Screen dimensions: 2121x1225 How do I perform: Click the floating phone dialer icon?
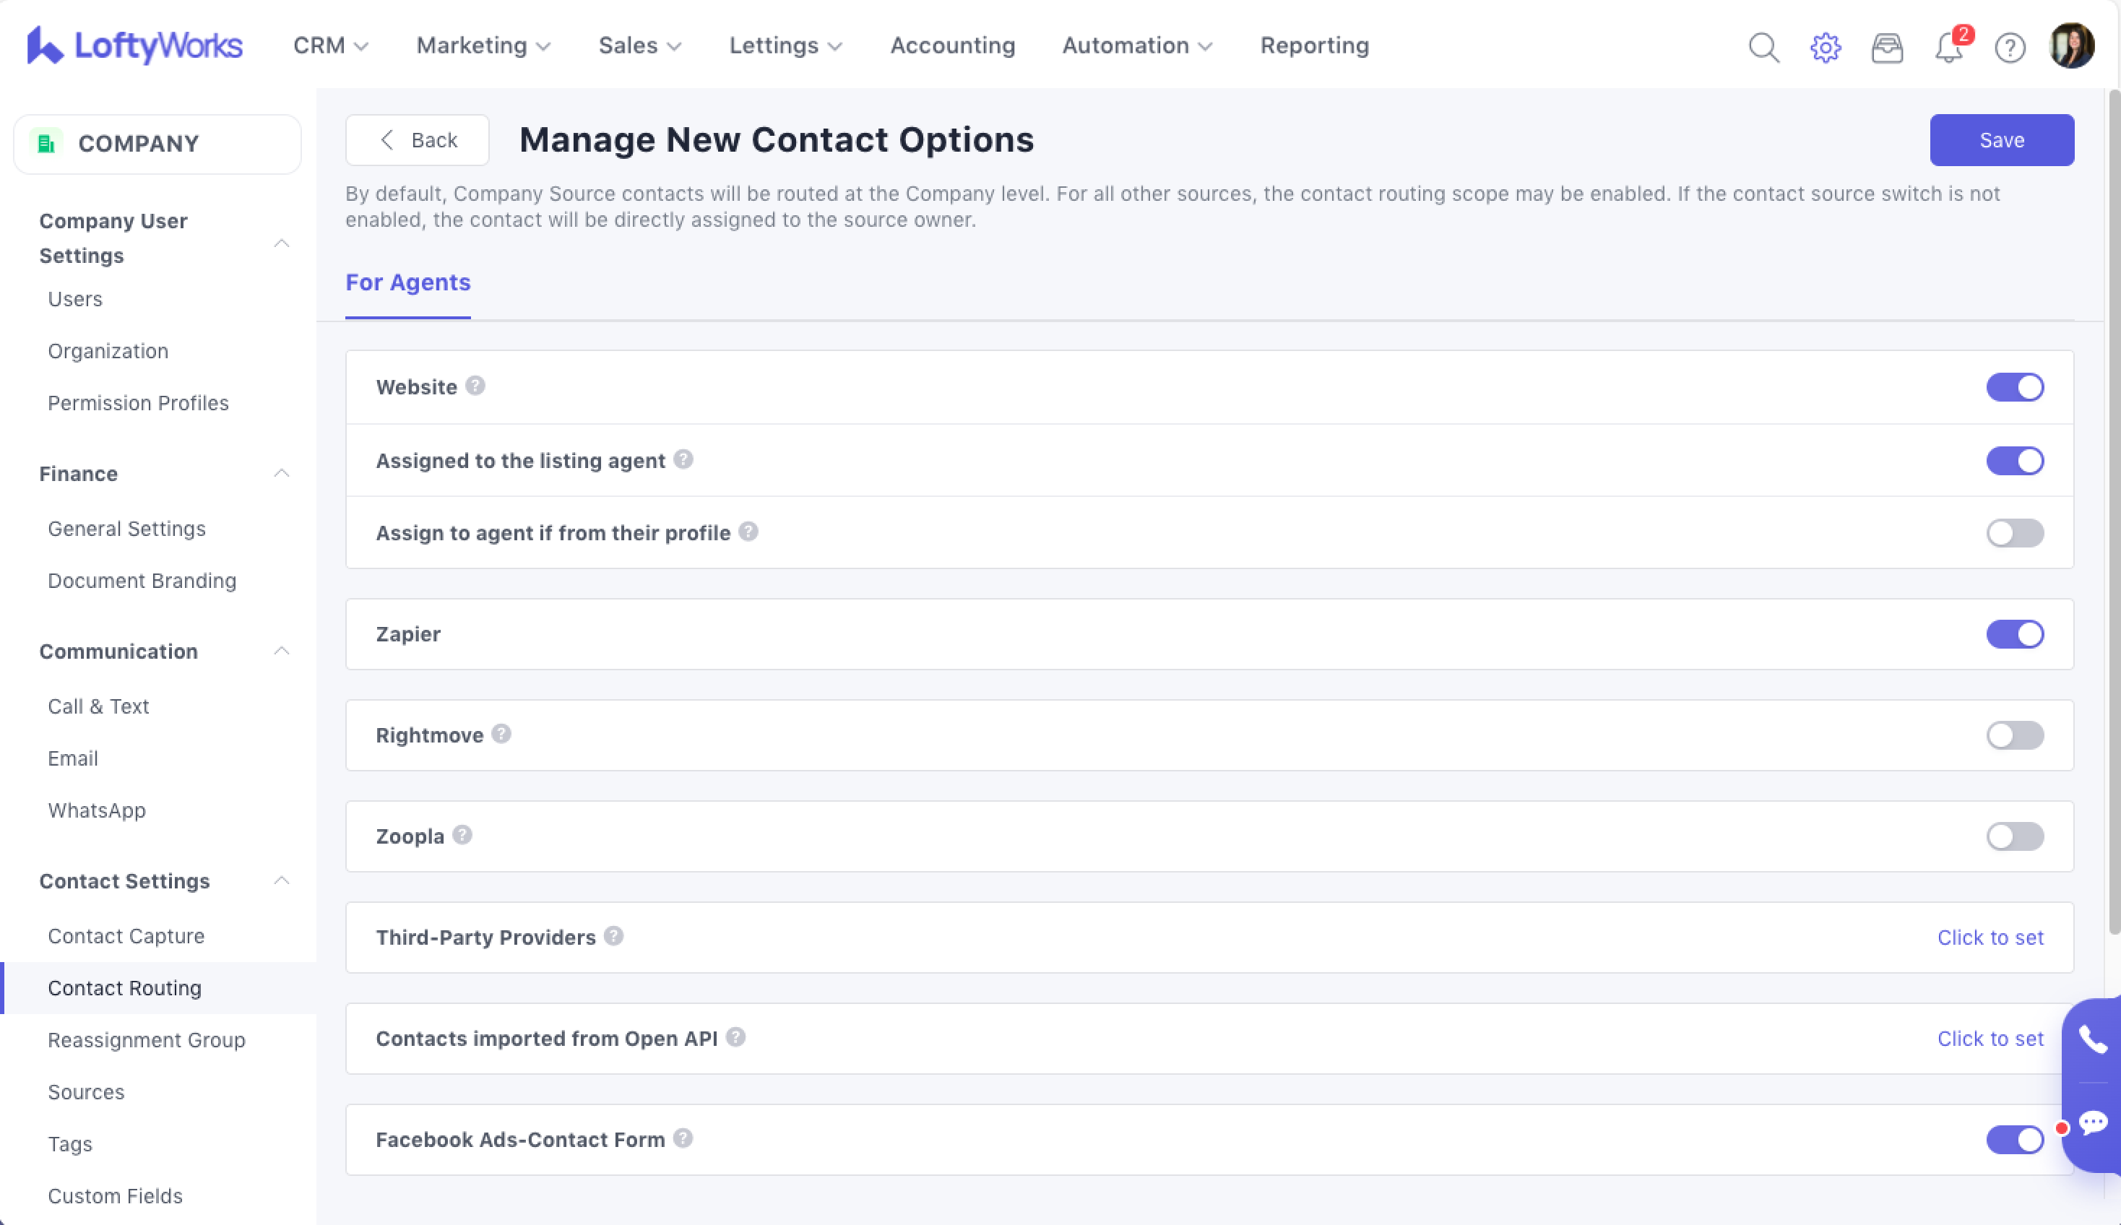(x=2092, y=1040)
